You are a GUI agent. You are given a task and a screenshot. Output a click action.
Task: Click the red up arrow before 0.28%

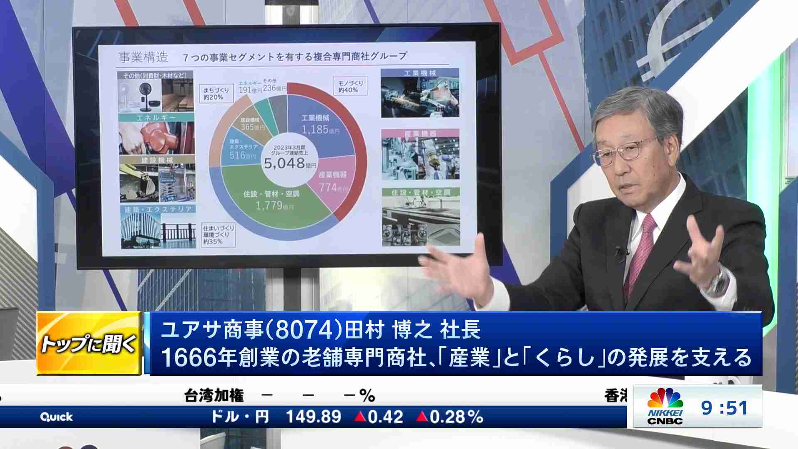click(x=422, y=417)
